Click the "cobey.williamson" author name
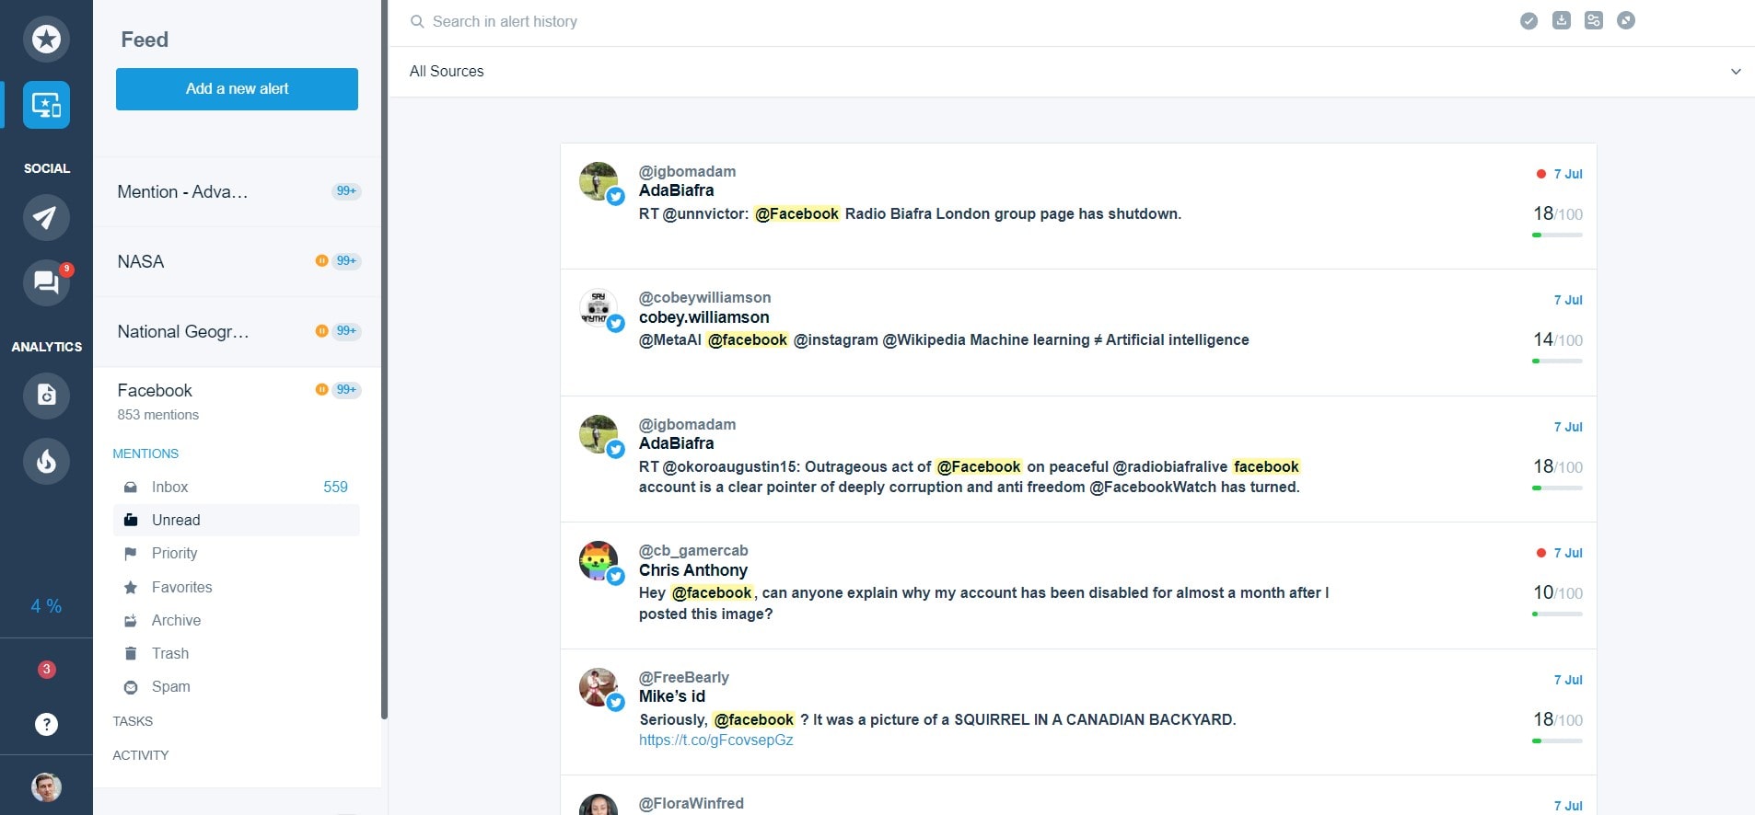Image resolution: width=1755 pixels, height=815 pixels. point(704,317)
